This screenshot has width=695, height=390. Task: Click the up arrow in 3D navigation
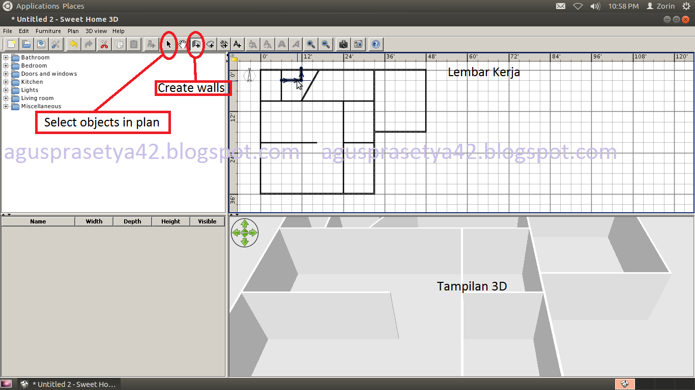(x=245, y=223)
